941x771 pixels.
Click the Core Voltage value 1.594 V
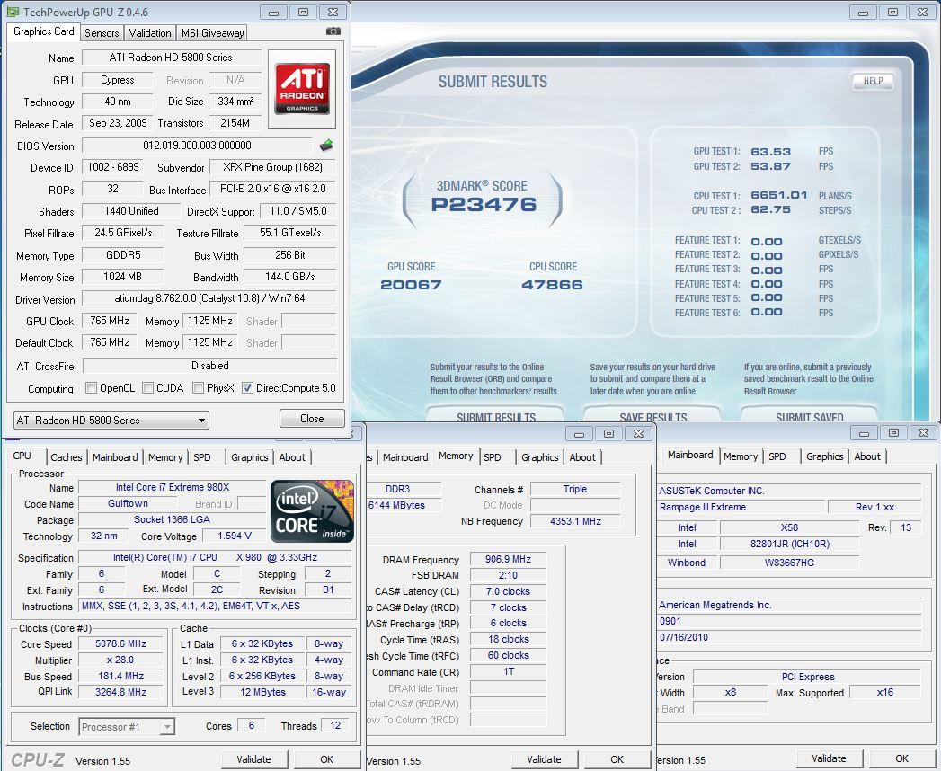pyautogui.click(x=234, y=536)
